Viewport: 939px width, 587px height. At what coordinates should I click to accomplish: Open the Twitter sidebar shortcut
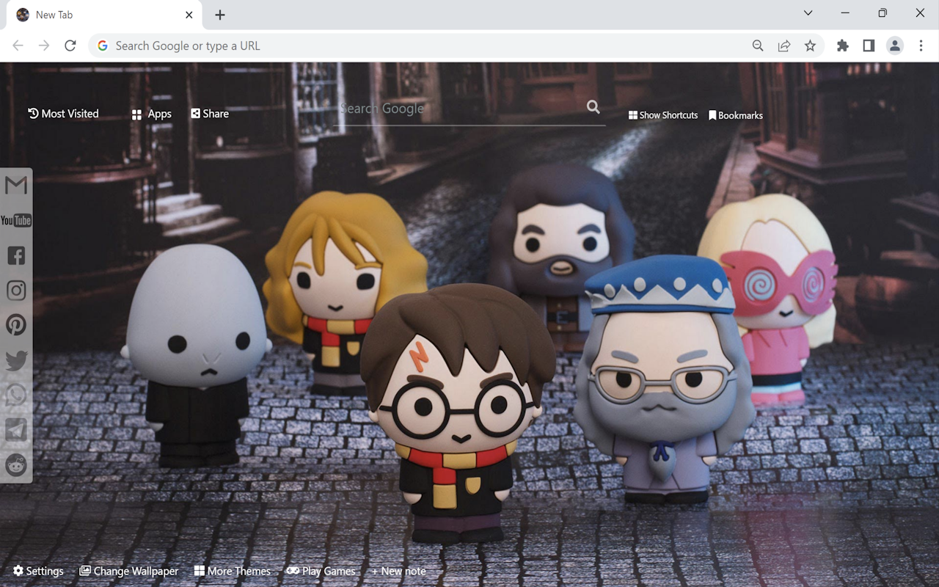pos(16,360)
